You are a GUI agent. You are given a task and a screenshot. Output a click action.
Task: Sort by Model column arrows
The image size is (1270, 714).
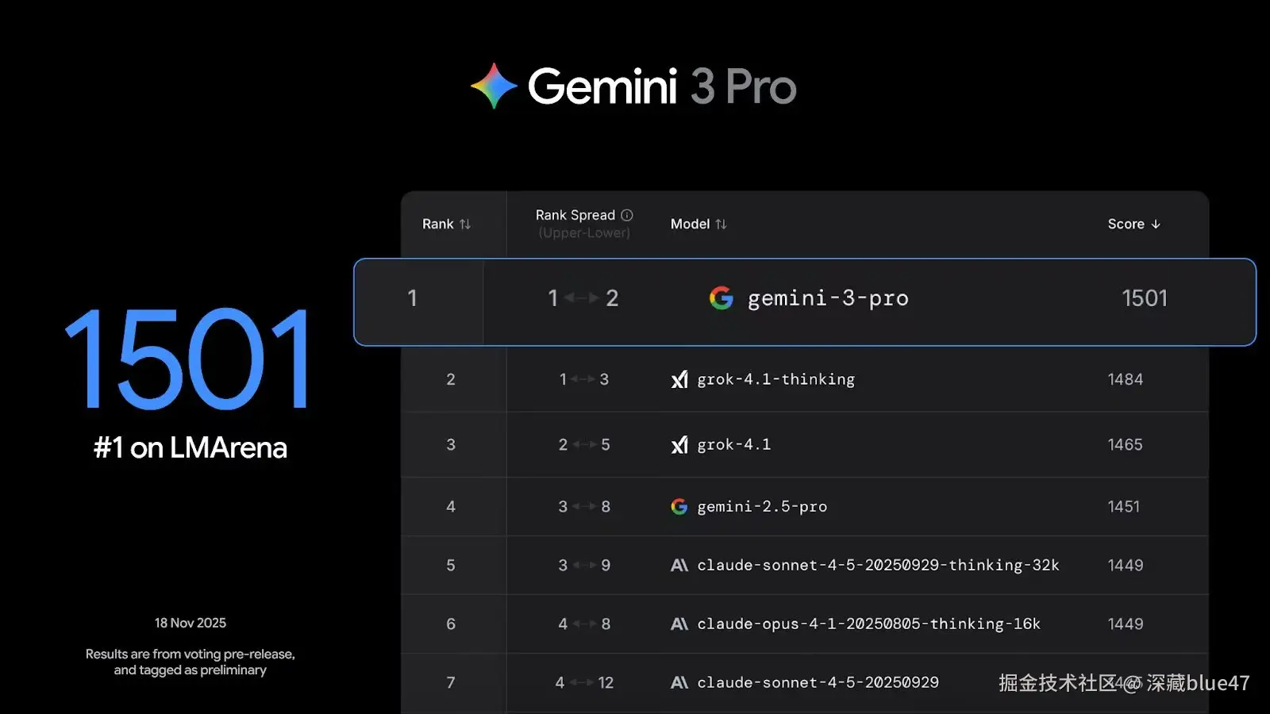721,225
